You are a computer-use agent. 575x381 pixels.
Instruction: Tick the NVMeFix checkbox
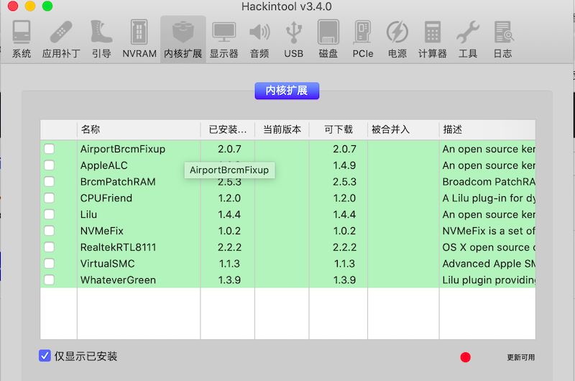[x=49, y=231]
